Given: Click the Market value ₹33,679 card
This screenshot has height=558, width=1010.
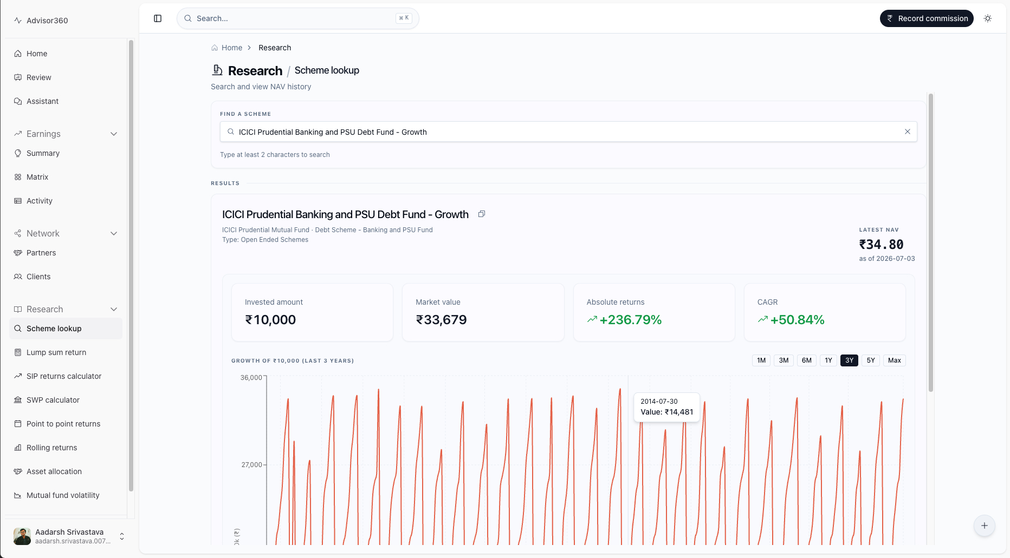Looking at the screenshot, I should coord(483,312).
